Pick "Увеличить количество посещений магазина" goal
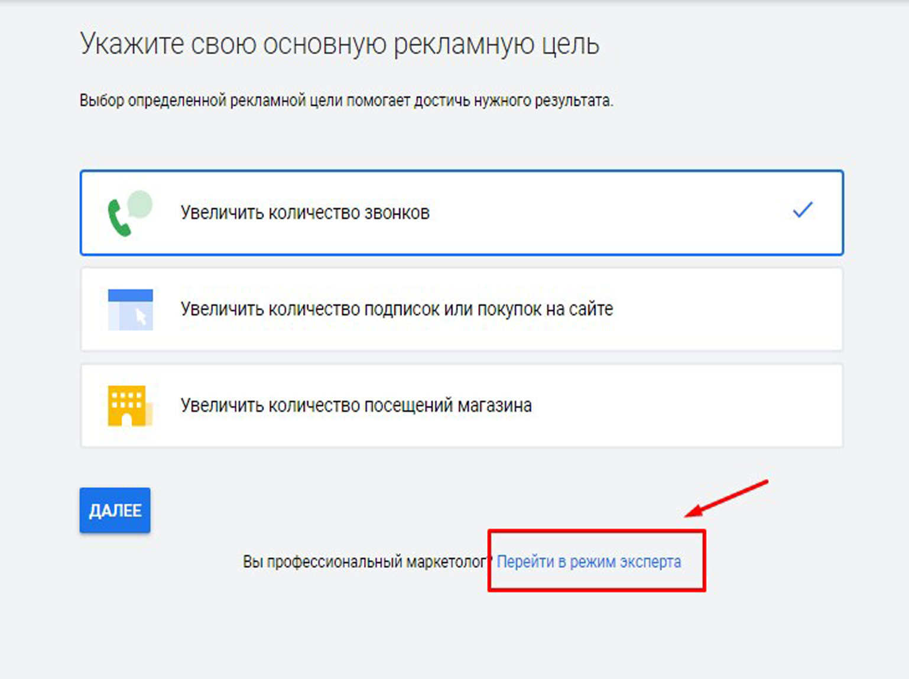This screenshot has width=909, height=679. [356, 405]
